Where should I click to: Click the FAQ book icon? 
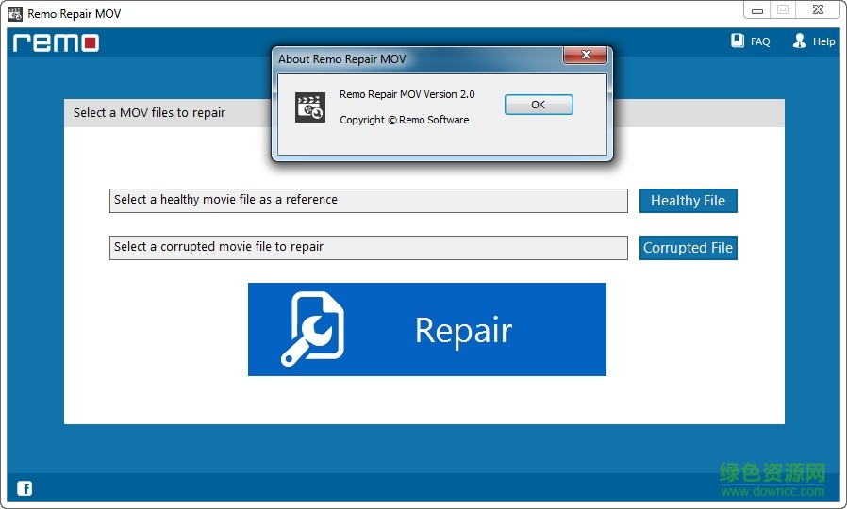tap(738, 41)
